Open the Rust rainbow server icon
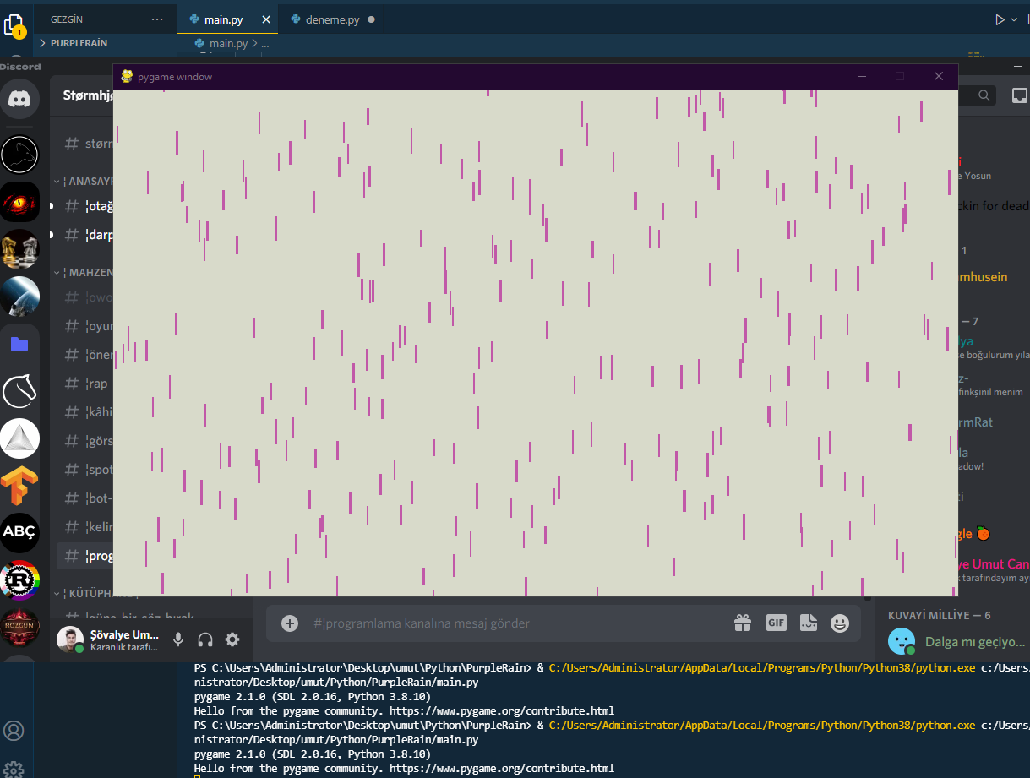The height and width of the screenshot is (778, 1030). click(x=19, y=580)
